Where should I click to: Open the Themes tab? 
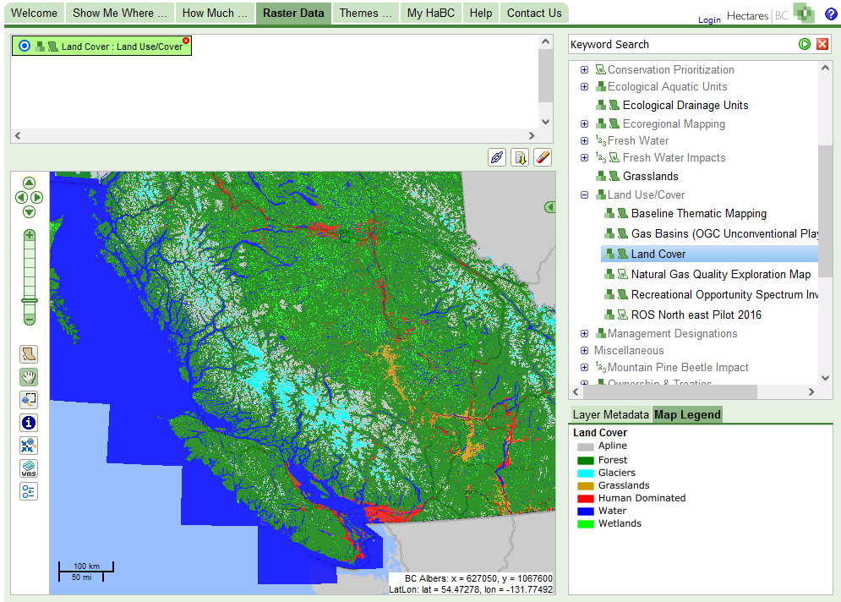pos(366,13)
